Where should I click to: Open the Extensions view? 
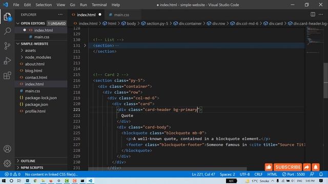7,76
